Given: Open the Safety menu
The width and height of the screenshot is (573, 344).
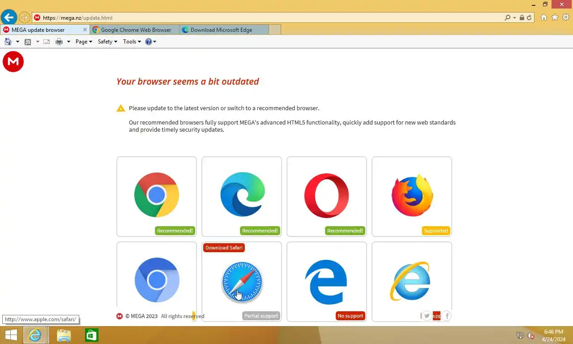Looking at the screenshot, I should [107, 42].
